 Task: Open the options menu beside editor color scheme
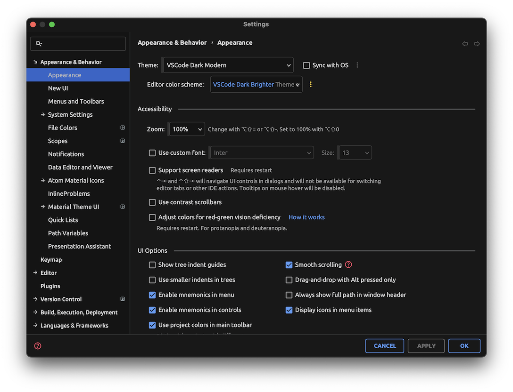[x=310, y=84]
